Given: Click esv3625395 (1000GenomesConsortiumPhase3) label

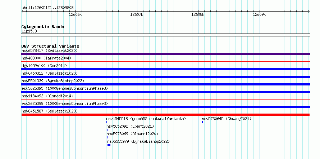Looking at the screenshot, I should tap(65, 88).
